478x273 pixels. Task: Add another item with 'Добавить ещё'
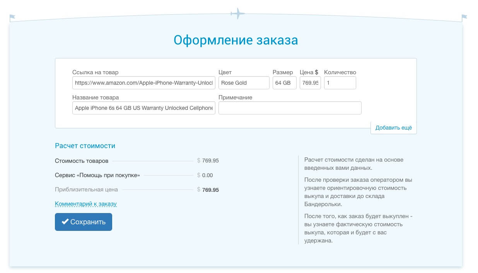pos(394,128)
